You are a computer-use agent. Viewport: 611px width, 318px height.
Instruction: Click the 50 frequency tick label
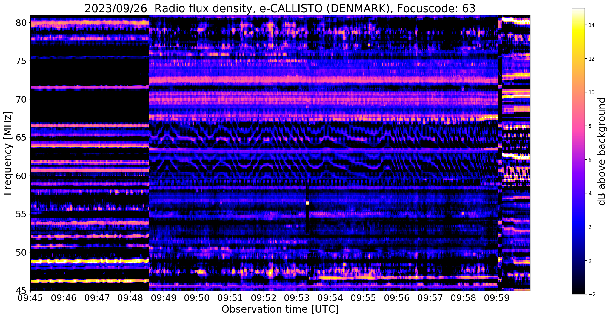point(21,252)
